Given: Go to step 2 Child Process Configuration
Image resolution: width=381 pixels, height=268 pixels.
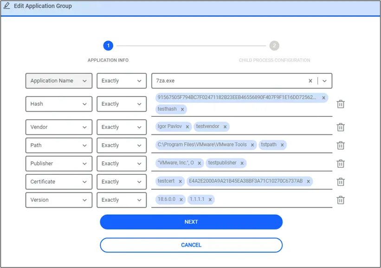Looking at the screenshot, I should 274,45.
